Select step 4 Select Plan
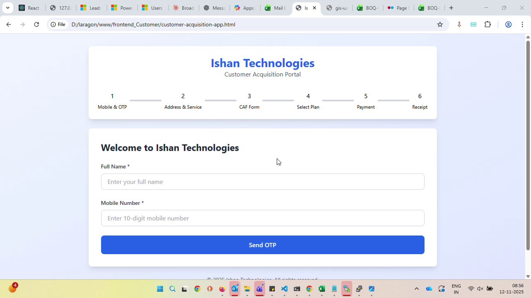 308,101
